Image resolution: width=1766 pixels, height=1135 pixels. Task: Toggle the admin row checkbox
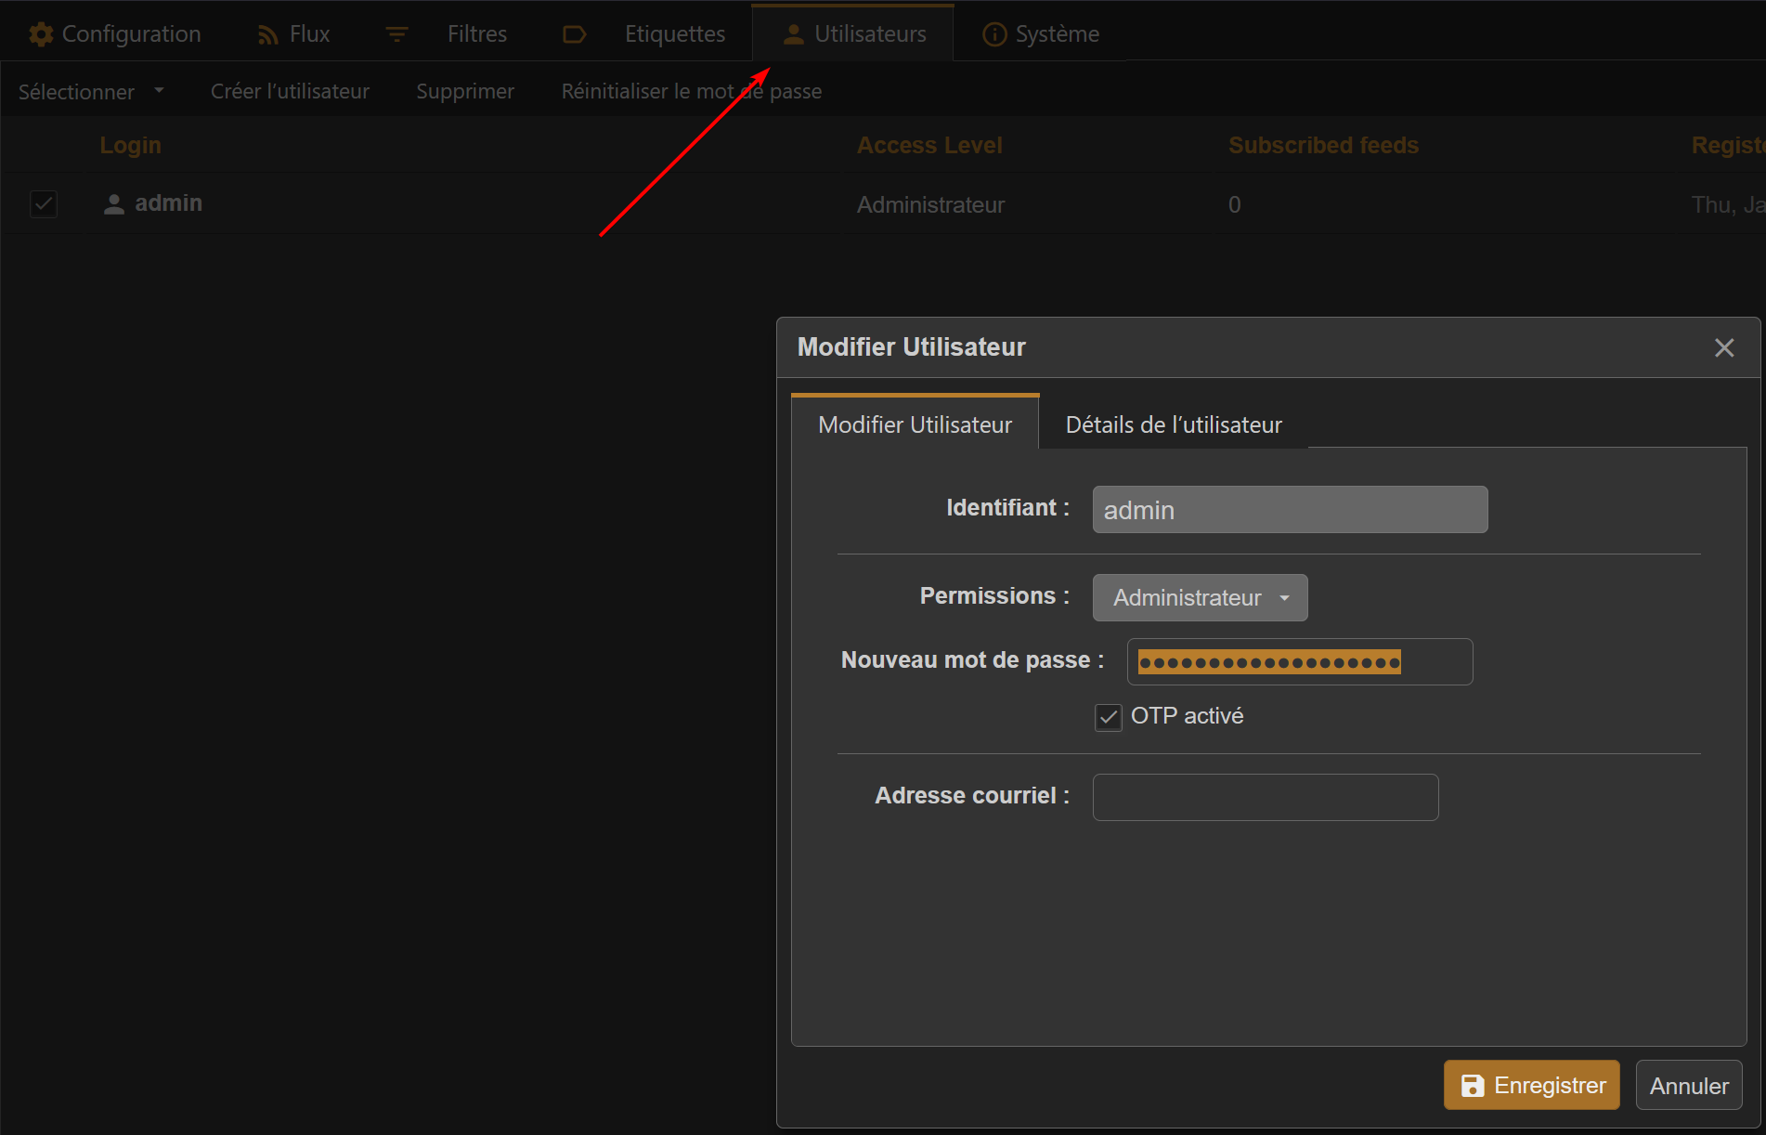(x=44, y=204)
